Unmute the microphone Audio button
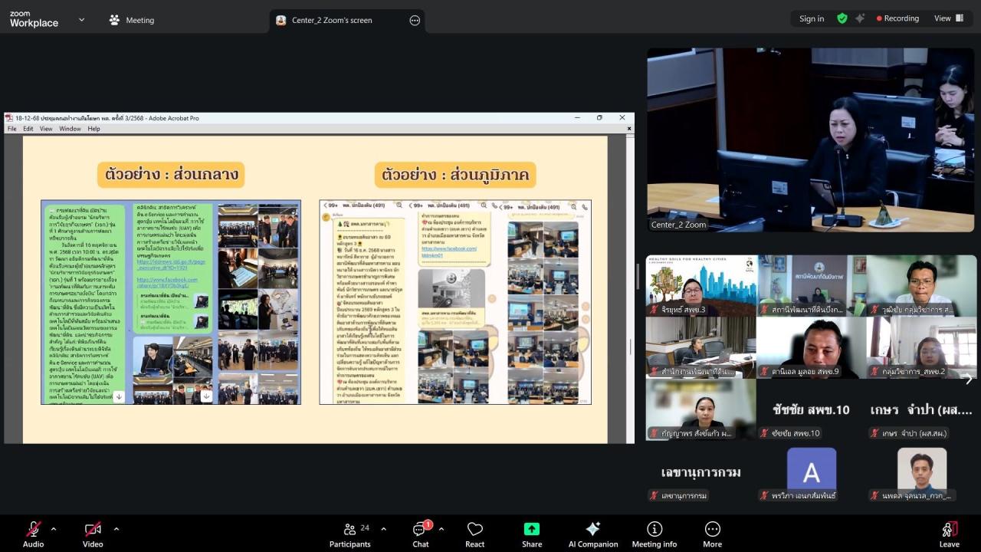The image size is (981, 552). tap(33, 534)
